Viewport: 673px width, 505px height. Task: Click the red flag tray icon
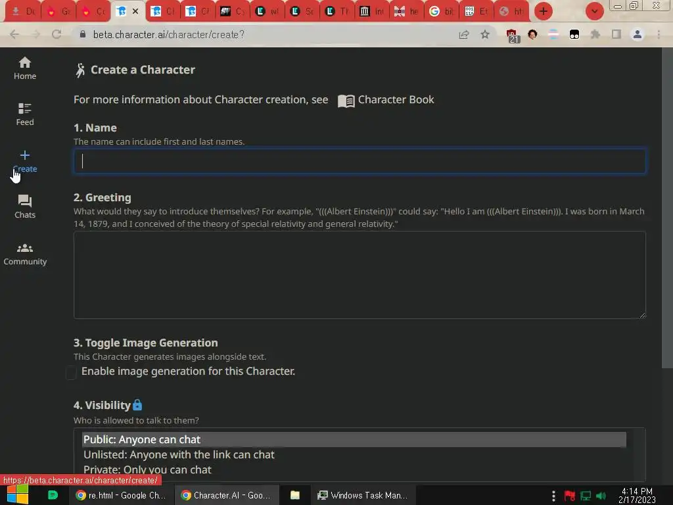[x=570, y=496]
